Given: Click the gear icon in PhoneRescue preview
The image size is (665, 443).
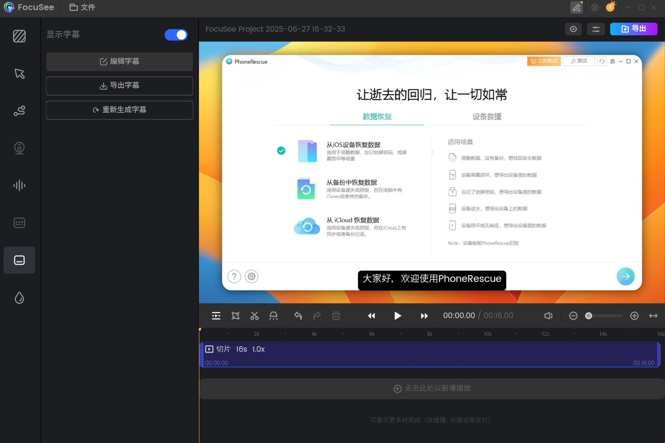Looking at the screenshot, I should pos(251,276).
